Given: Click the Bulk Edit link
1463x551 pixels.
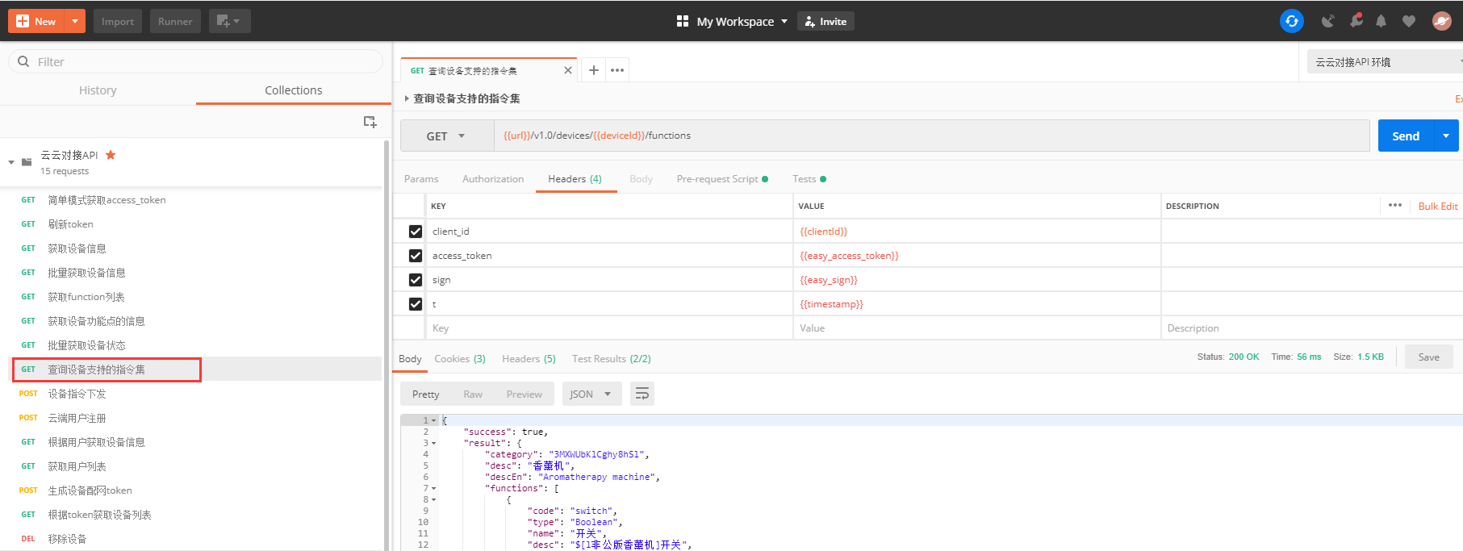Looking at the screenshot, I should click(x=1437, y=207).
